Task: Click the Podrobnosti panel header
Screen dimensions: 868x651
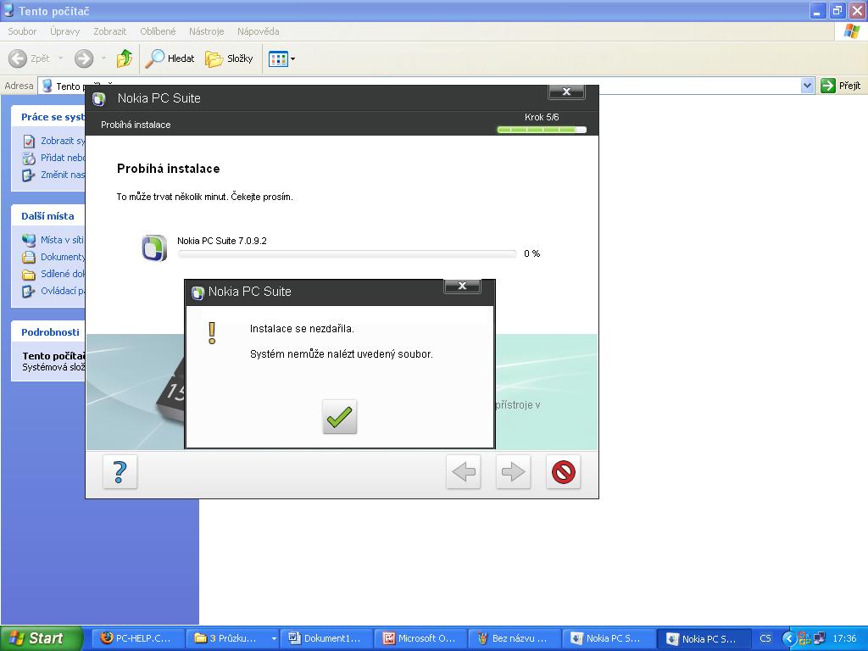Action: 48,332
